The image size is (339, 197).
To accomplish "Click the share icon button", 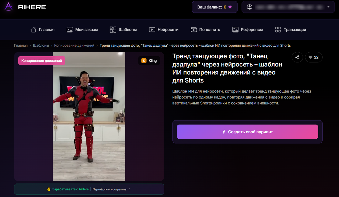I will (297, 57).
